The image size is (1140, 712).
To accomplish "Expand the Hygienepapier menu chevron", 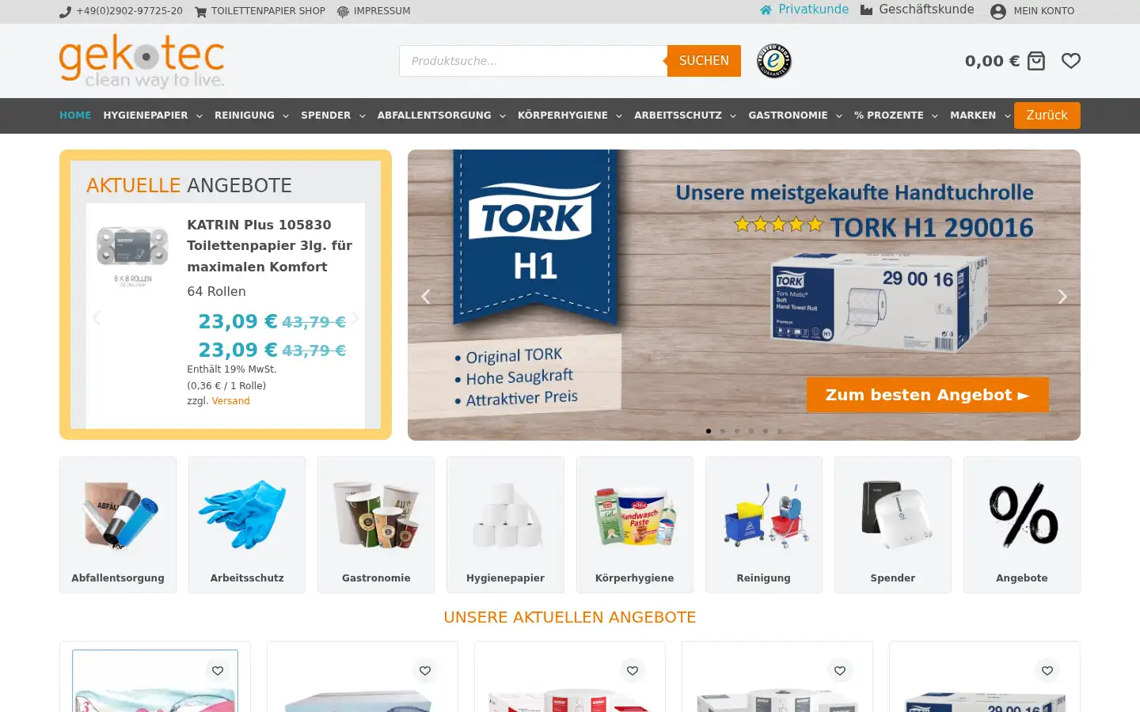I will click(199, 116).
